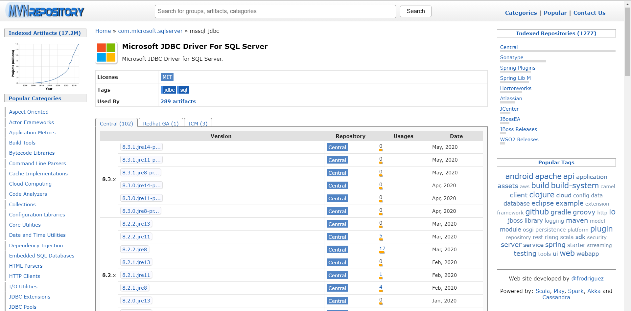Open version 8.3.1.jre11-p...
Viewport: 631px width, 311px height.
(x=141, y=160)
